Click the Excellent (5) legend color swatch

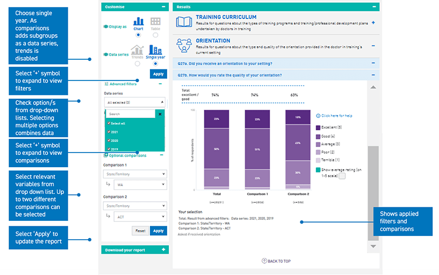(318, 128)
